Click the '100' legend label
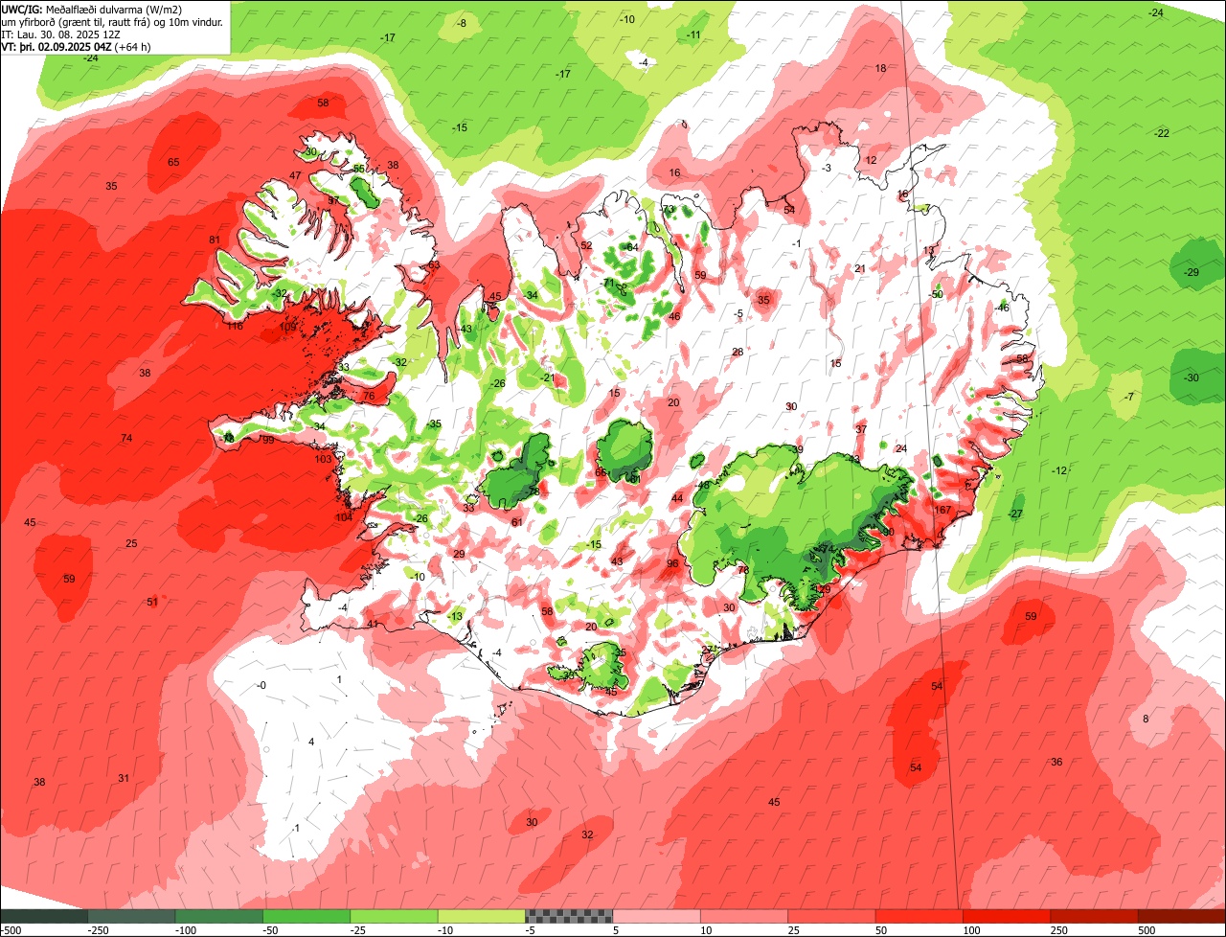This screenshot has width=1226, height=937. pyautogui.click(x=972, y=930)
